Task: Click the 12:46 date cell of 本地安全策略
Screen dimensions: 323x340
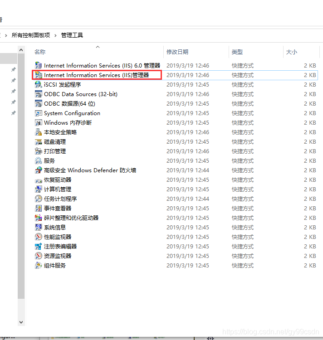Action: [x=188, y=132]
